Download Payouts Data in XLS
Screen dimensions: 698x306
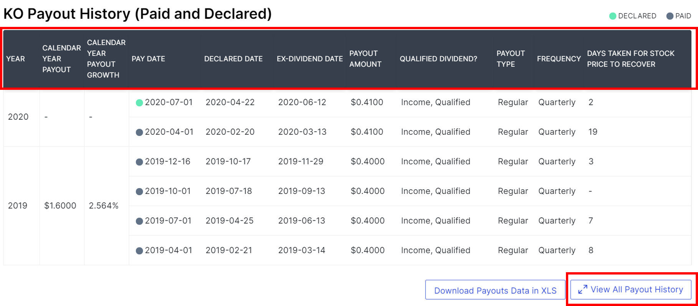tap(495, 290)
